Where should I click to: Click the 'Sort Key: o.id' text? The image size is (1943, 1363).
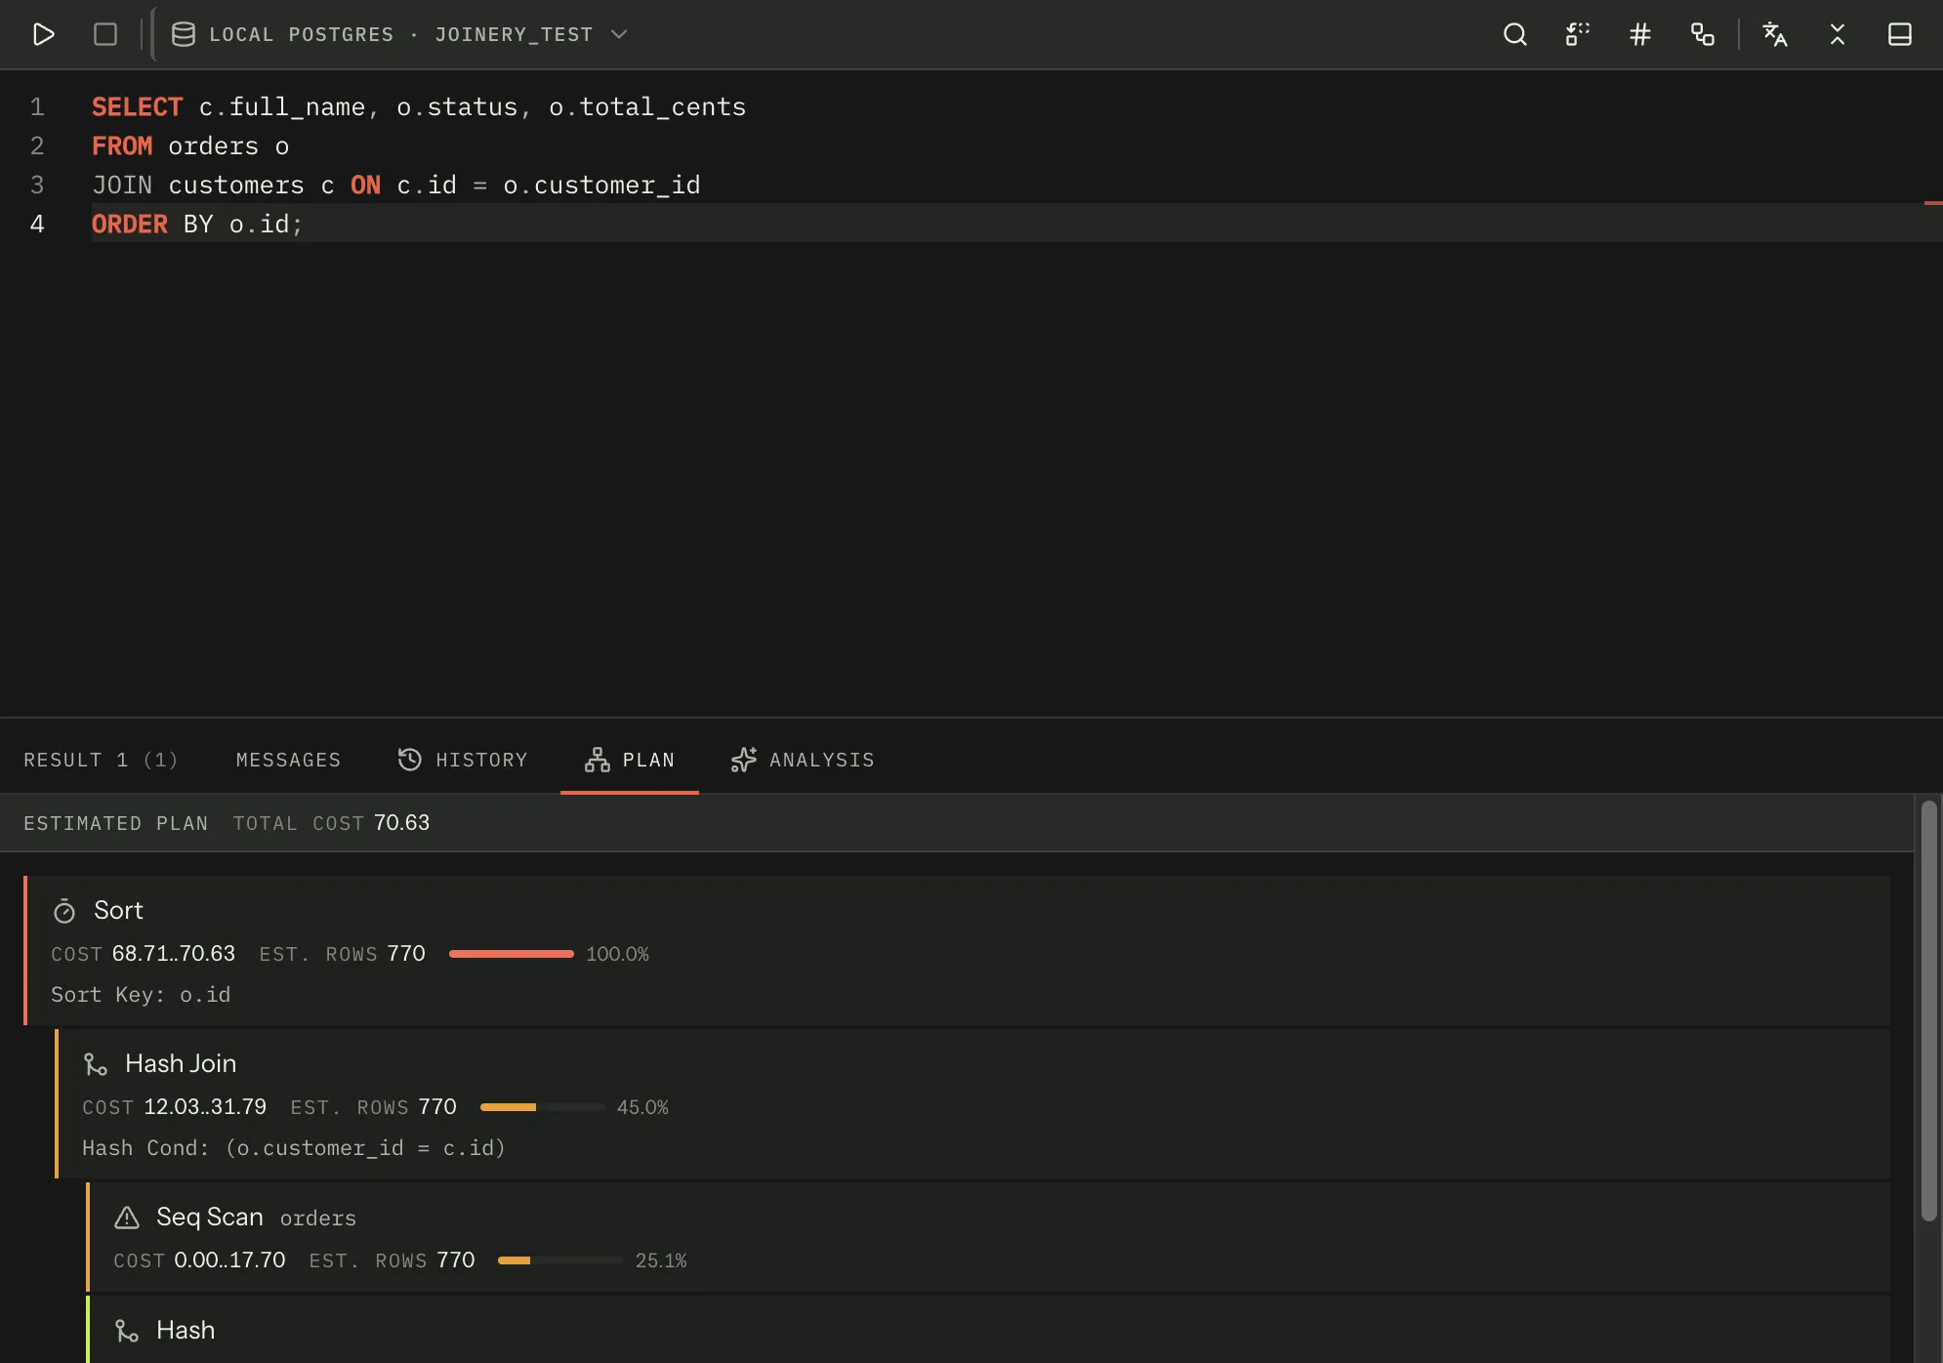coord(141,994)
